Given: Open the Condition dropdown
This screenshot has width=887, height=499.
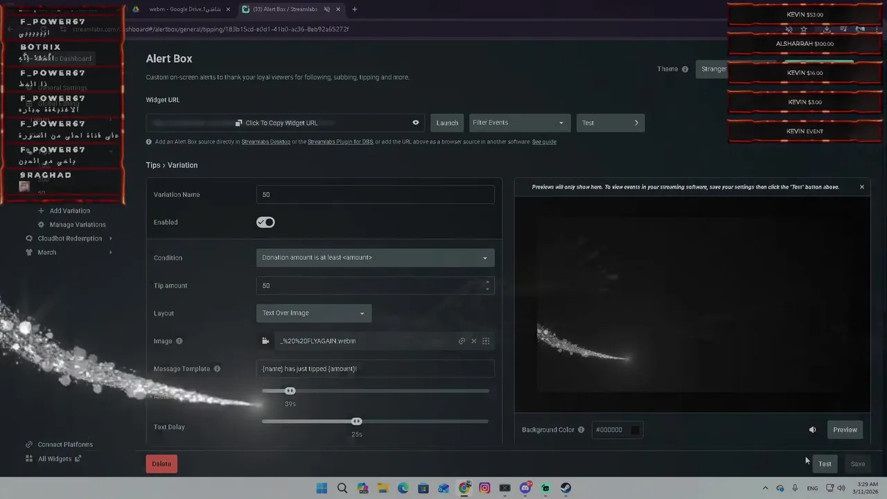Looking at the screenshot, I should [375, 258].
